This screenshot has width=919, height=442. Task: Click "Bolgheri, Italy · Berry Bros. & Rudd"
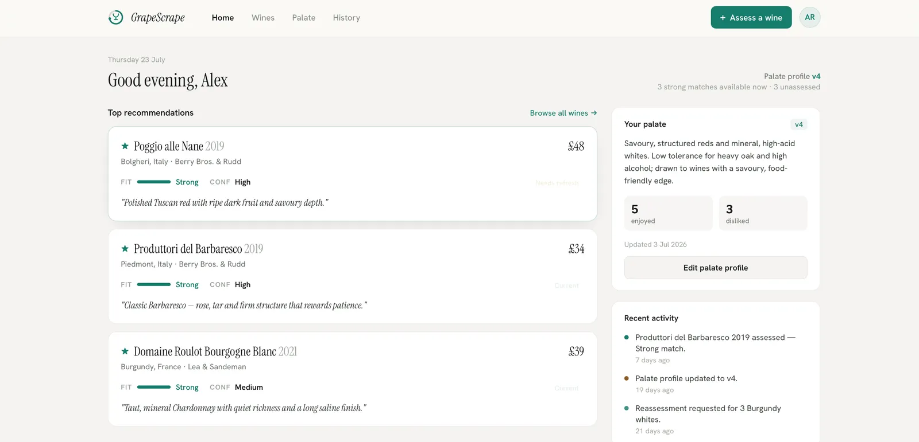tap(181, 162)
